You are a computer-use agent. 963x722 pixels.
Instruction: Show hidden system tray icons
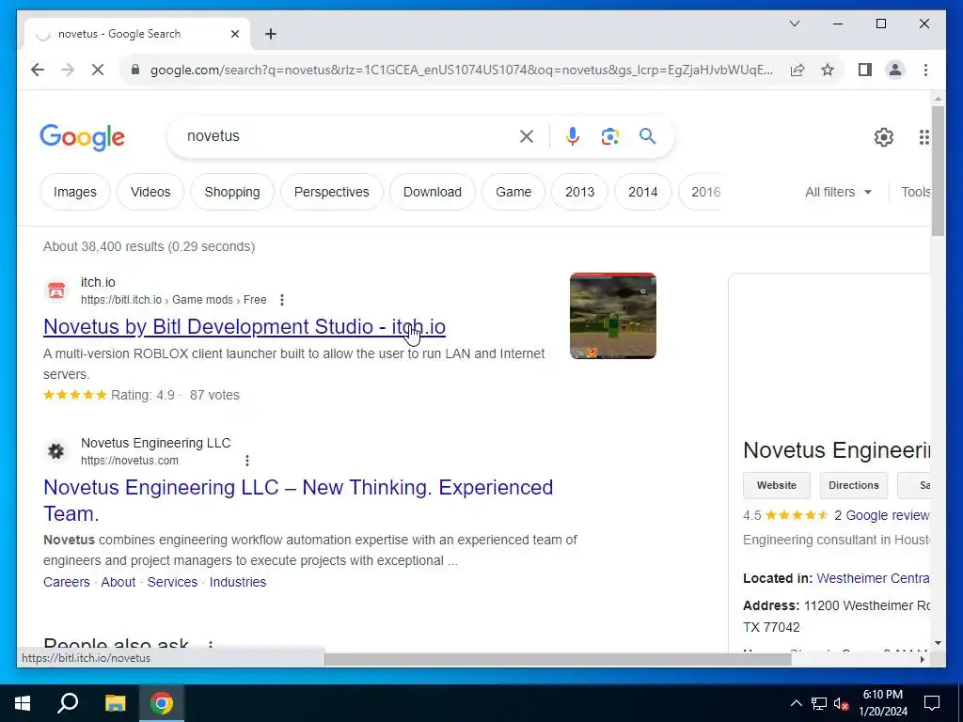[x=796, y=703]
